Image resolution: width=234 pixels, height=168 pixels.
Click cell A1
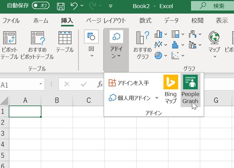coord(25,111)
